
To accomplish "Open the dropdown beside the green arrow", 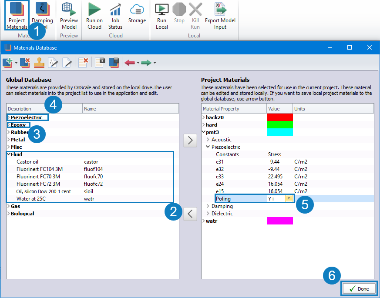I will tap(155, 63).
